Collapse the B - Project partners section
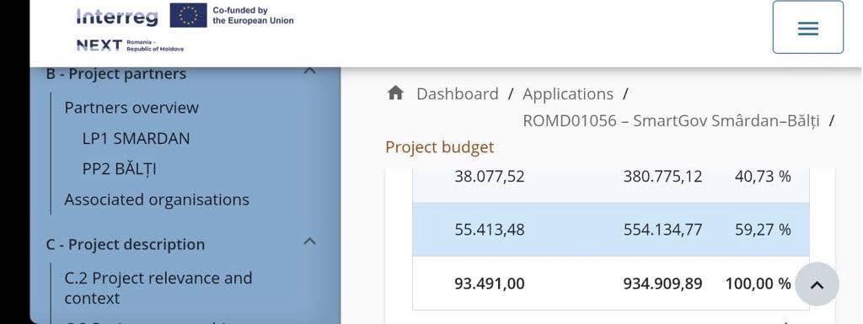The height and width of the screenshot is (324, 863). coord(310,72)
